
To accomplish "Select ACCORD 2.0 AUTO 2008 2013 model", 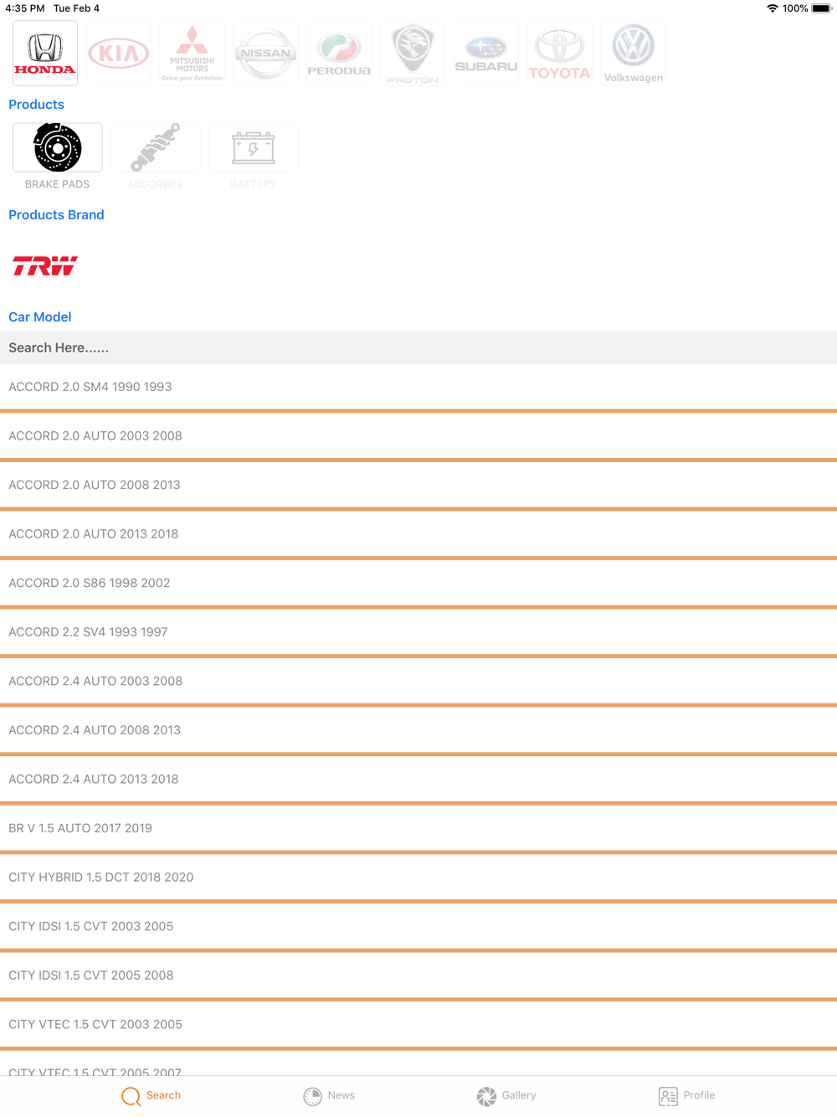I will (418, 485).
